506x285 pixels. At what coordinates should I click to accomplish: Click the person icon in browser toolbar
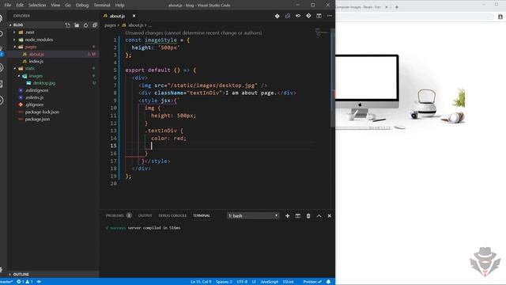500,17
